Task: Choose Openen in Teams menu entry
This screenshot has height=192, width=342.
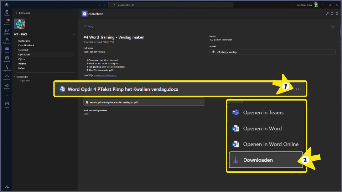Action: click(x=266, y=113)
